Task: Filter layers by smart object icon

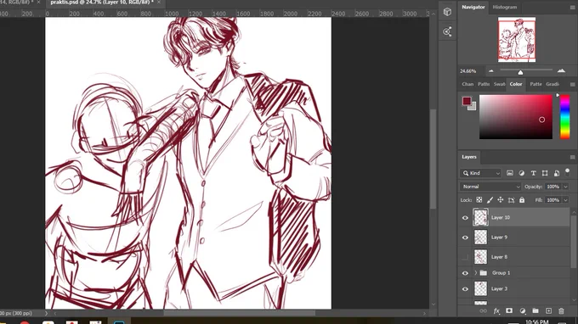Action: click(x=557, y=173)
